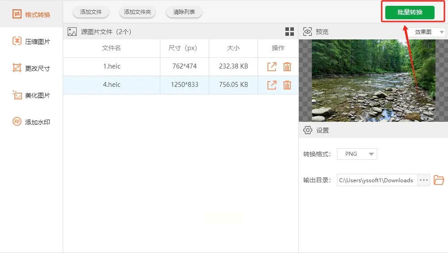Switch to the 格式转换 tab

coord(31,14)
